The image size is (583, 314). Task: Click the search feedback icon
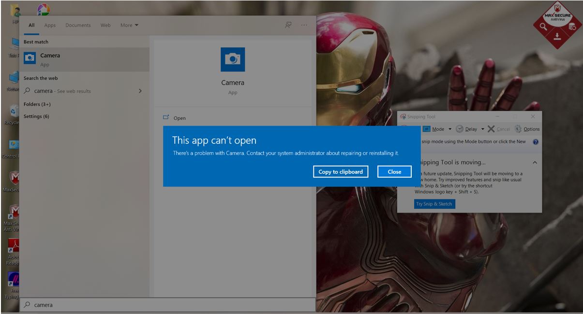(x=288, y=25)
